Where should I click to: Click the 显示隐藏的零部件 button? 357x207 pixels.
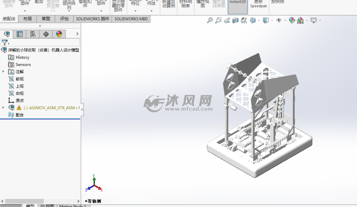(x=118, y=6)
